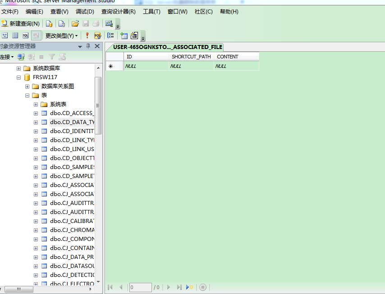This screenshot has width=385, height=294.
Task: Click the Analysis Services query icon
Action: [x=62, y=23]
